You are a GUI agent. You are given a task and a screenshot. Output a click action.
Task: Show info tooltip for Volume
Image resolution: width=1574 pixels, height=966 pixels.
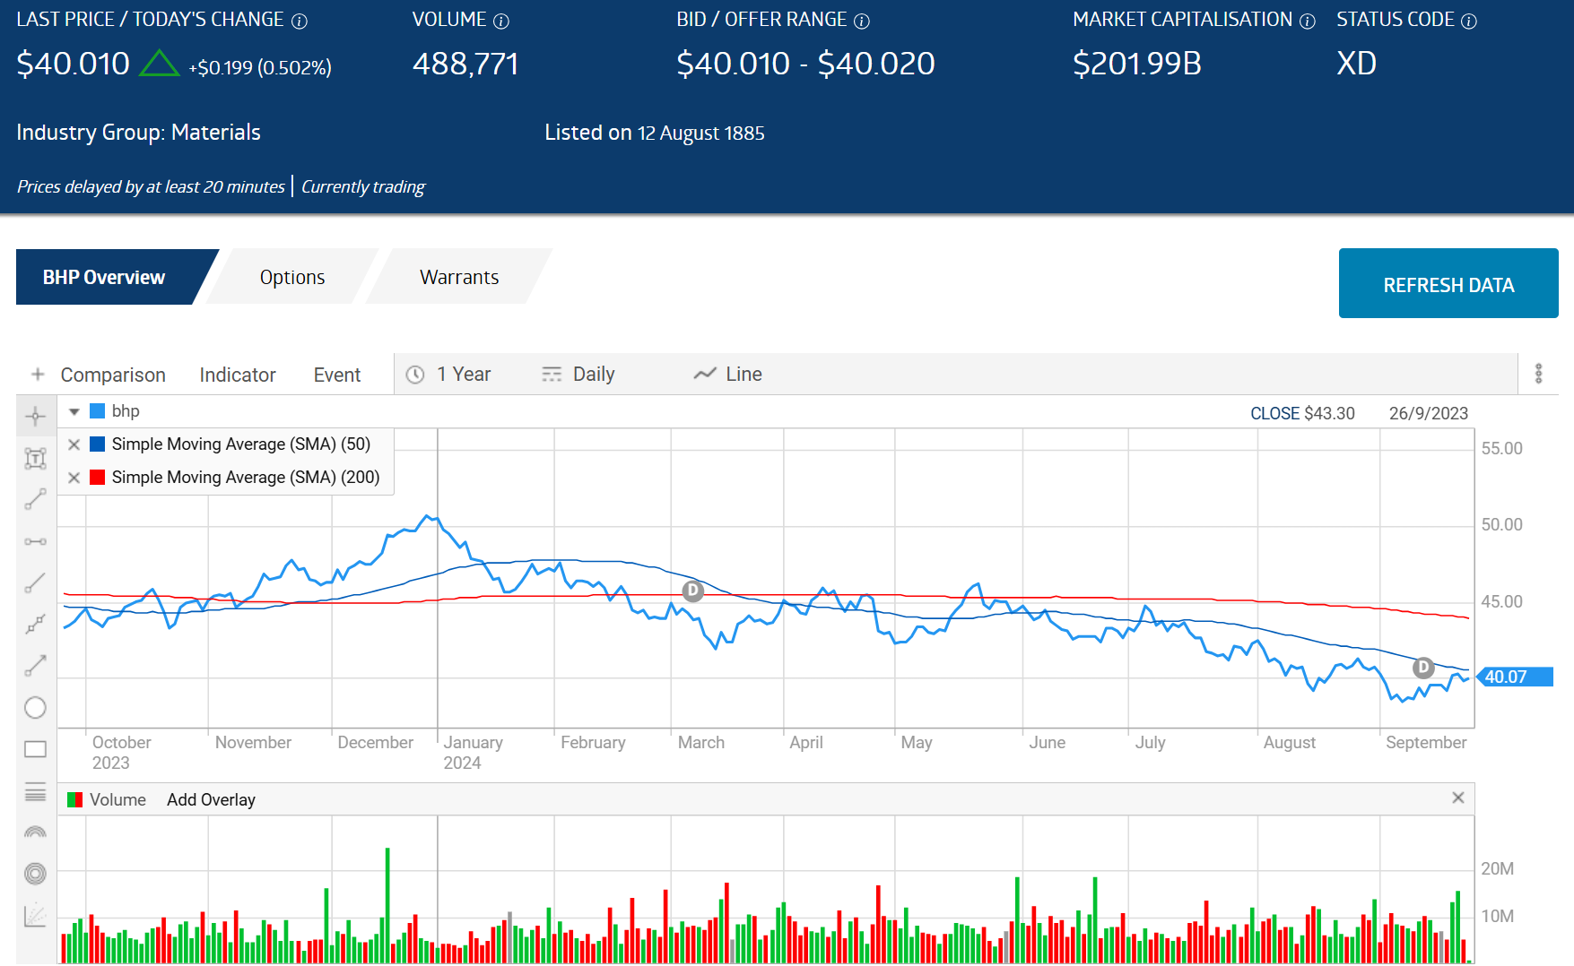(501, 22)
